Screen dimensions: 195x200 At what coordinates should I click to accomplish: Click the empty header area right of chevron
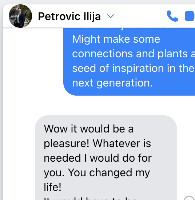pyautogui.click(x=140, y=16)
